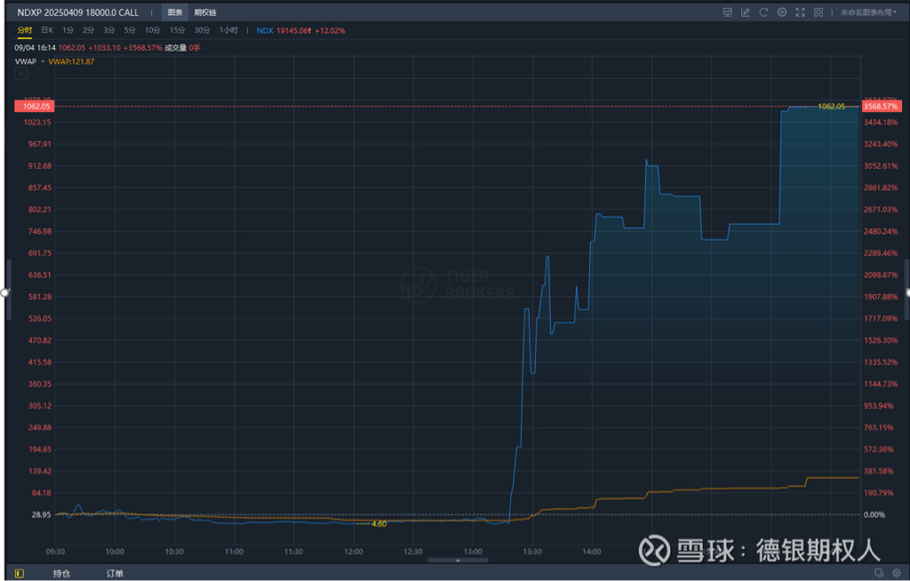Click the yellow panel icon at bottom left

point(19,573)
